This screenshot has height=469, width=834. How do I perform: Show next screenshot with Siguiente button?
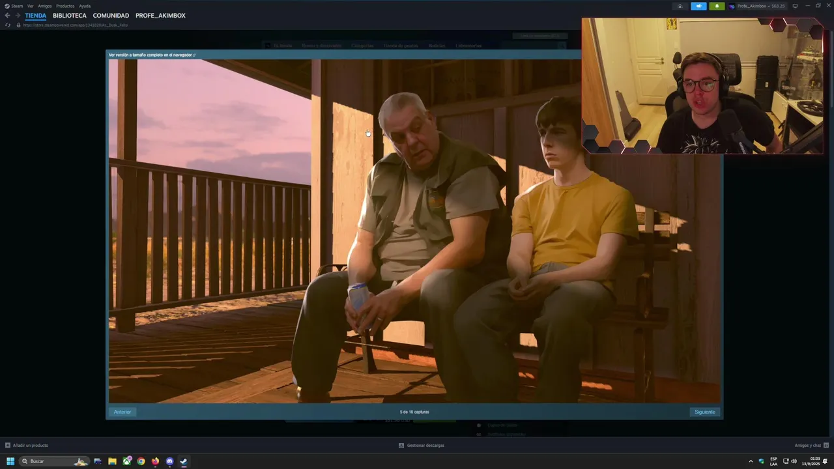(704, 412)
